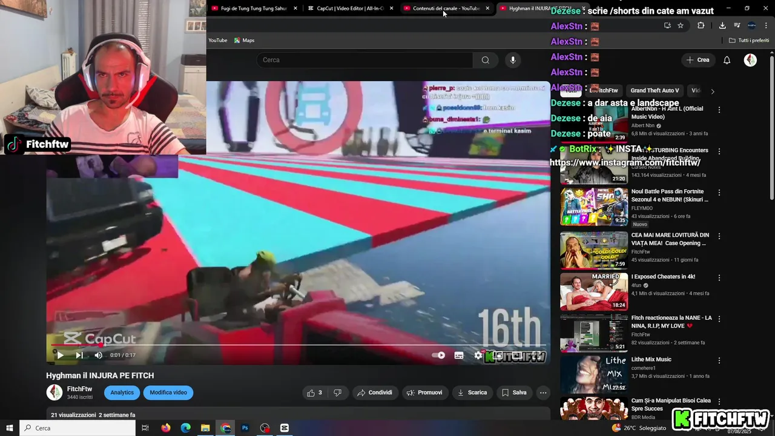Click the Promuovi button

coord(424,392)
